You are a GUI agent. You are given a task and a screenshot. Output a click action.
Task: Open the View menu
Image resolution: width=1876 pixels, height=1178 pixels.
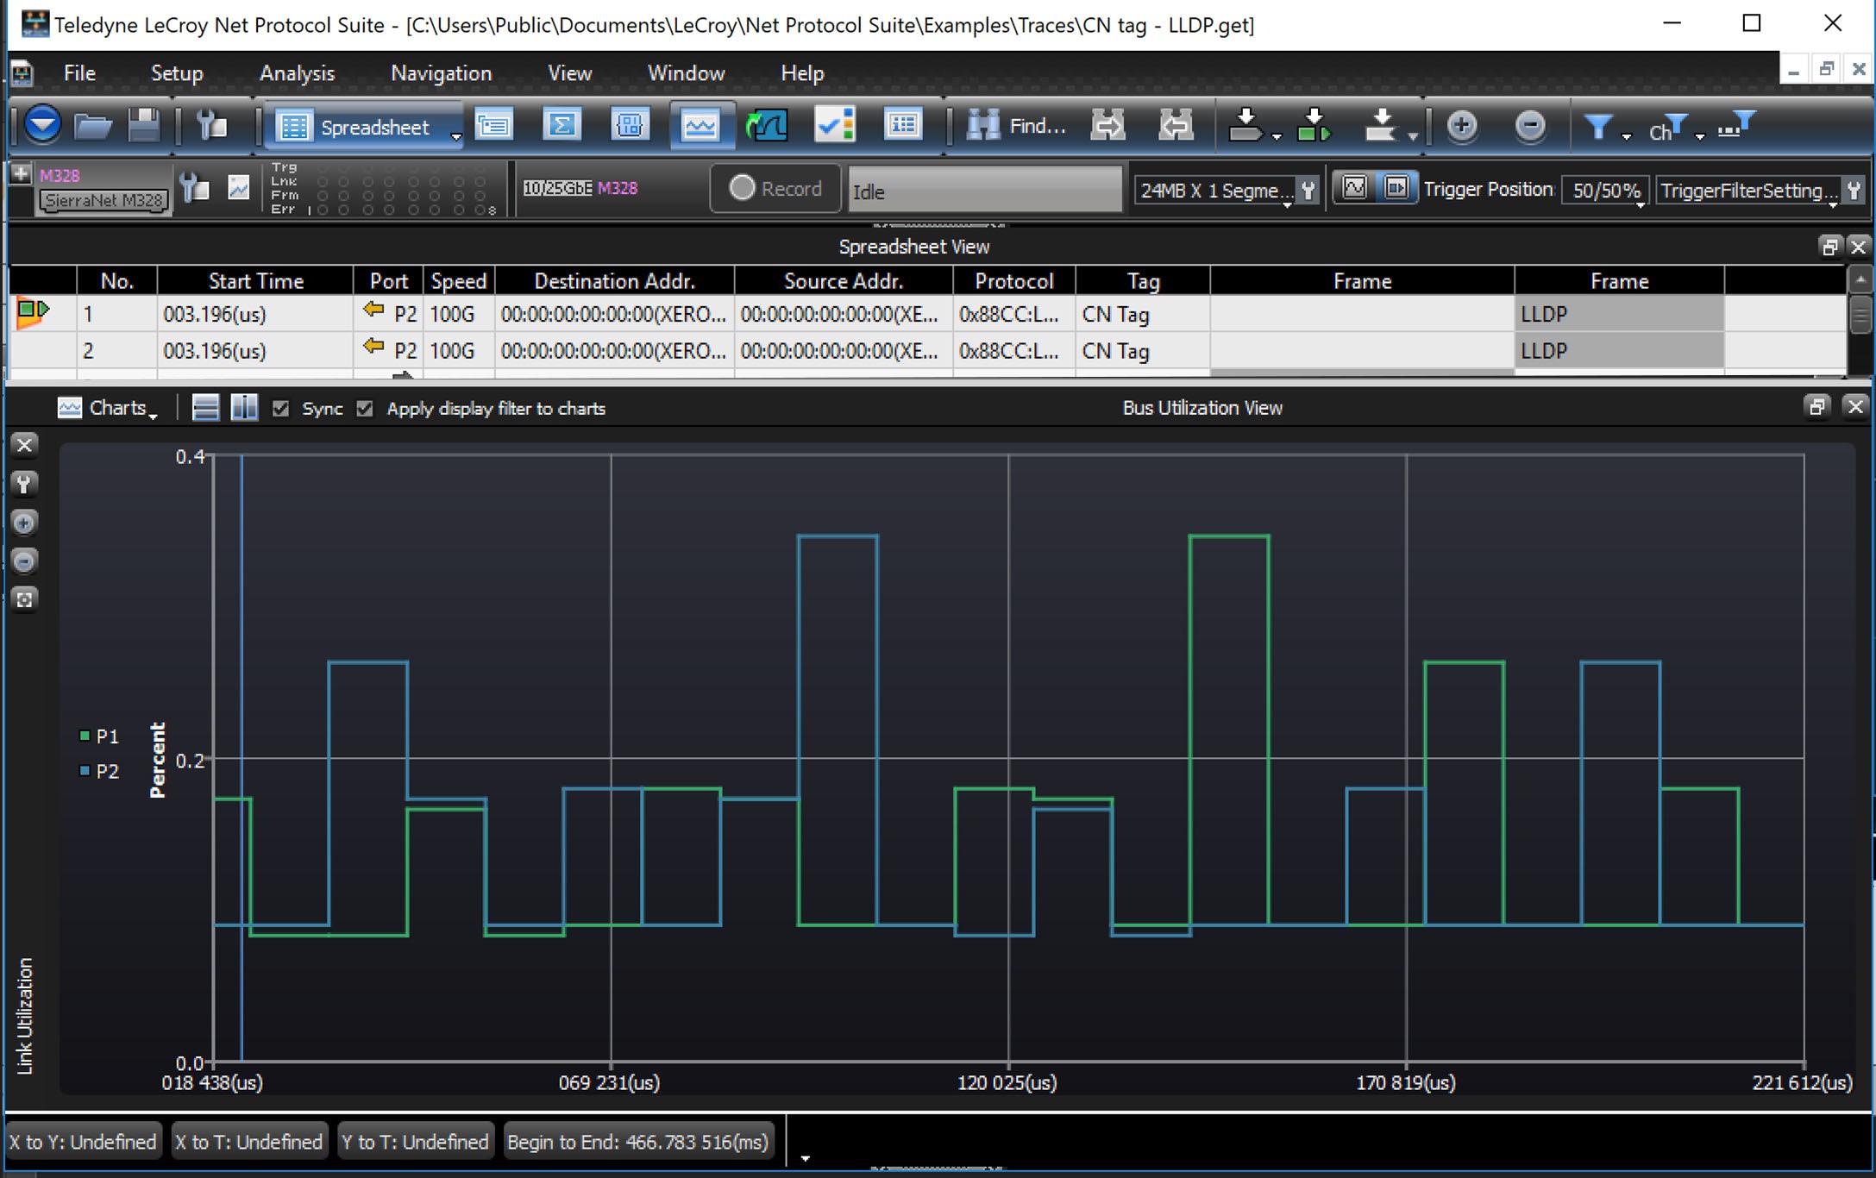coord(569,73)
